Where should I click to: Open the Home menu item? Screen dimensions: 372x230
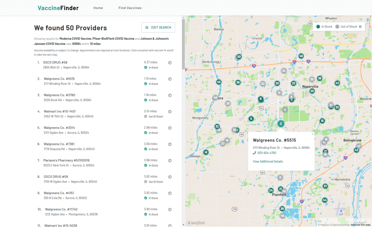coord(98,8)
